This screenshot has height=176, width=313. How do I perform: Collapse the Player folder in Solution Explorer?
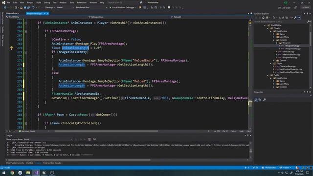(x=271, y=64)
